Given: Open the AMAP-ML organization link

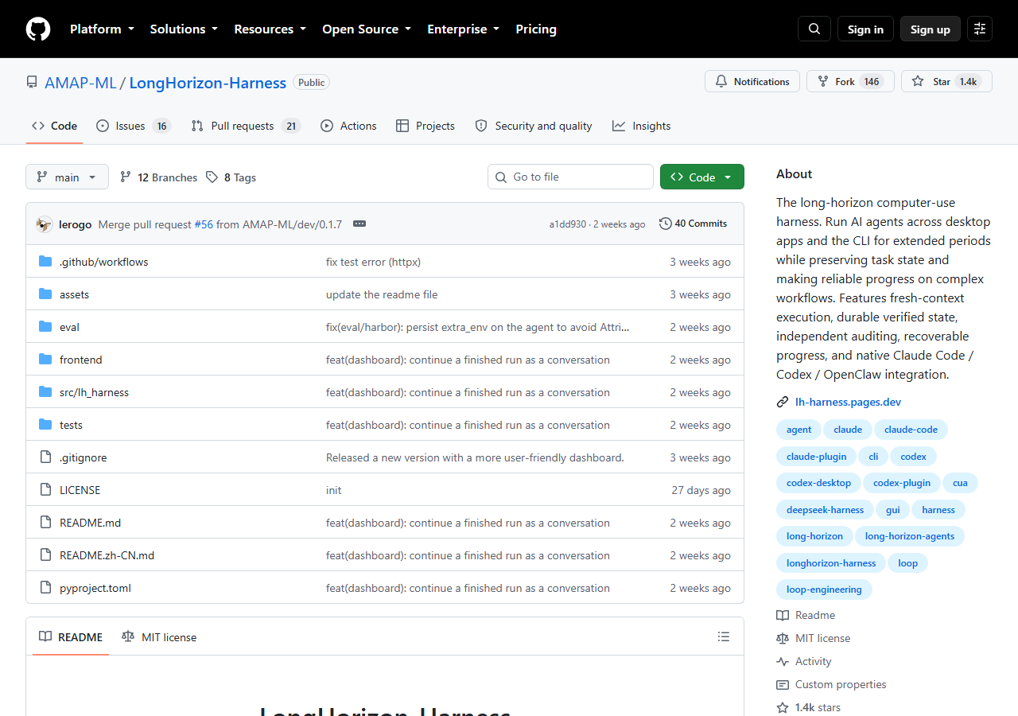Looking at the screenshot, I should [x=80, y=82].
